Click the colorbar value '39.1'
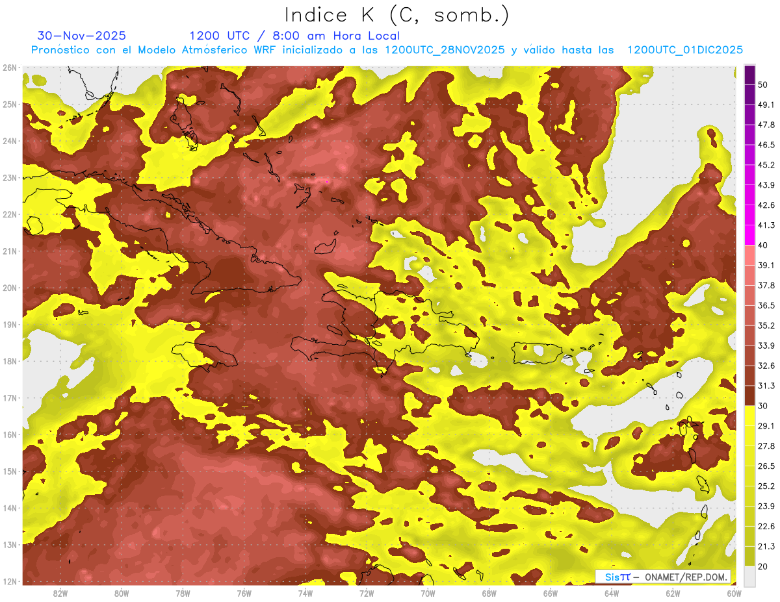Screen dimensions: 780x602 pos(766,265)
